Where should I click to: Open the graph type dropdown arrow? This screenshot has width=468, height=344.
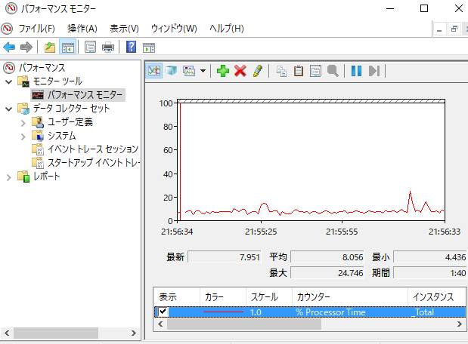[203, 71]
